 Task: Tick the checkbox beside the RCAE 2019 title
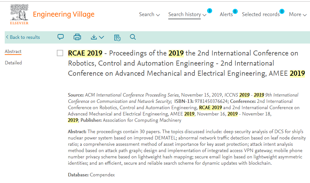(x=60, y=53)
